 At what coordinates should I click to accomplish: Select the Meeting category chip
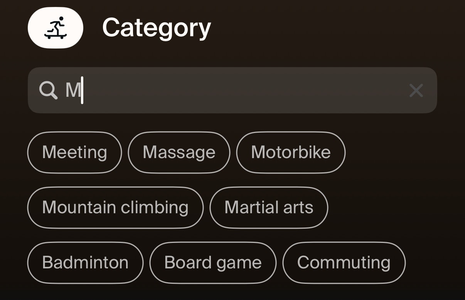[x=74, y=152]
